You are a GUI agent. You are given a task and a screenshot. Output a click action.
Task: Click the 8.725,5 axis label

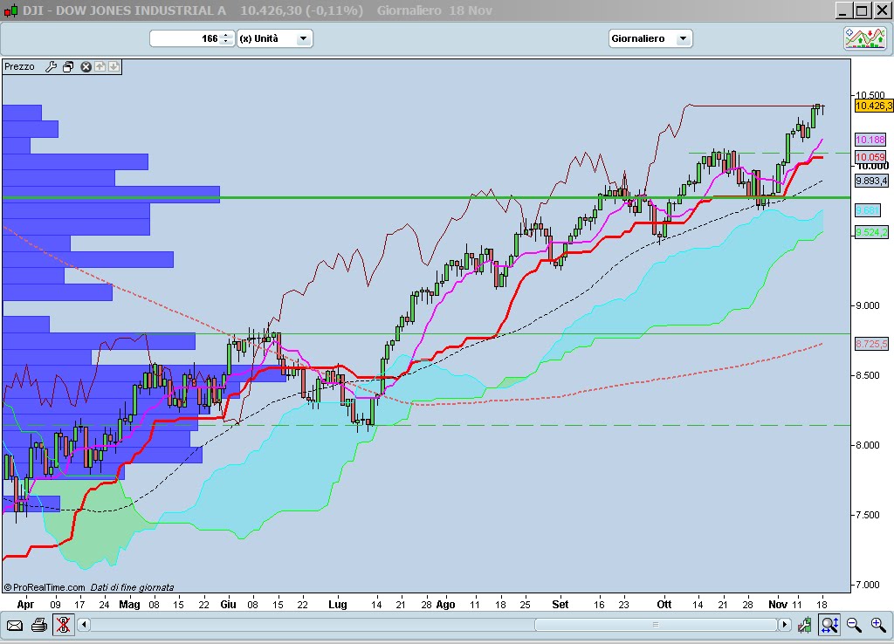(872, 344)
